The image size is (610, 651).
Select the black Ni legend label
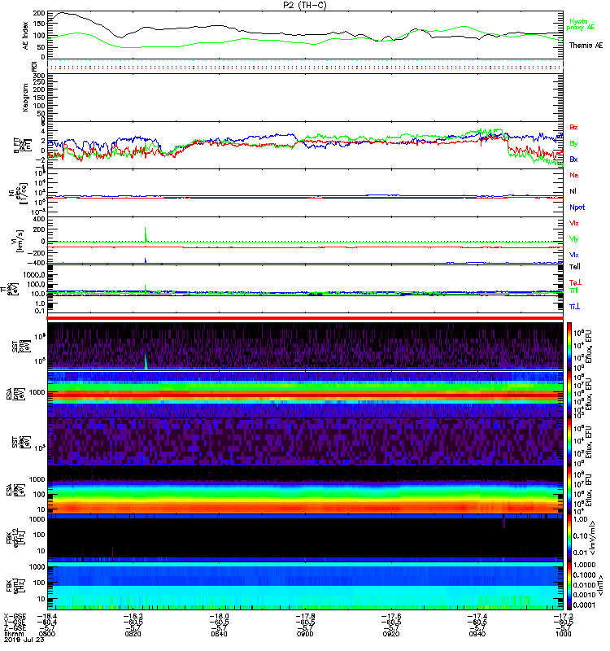[x=573, y=191]
